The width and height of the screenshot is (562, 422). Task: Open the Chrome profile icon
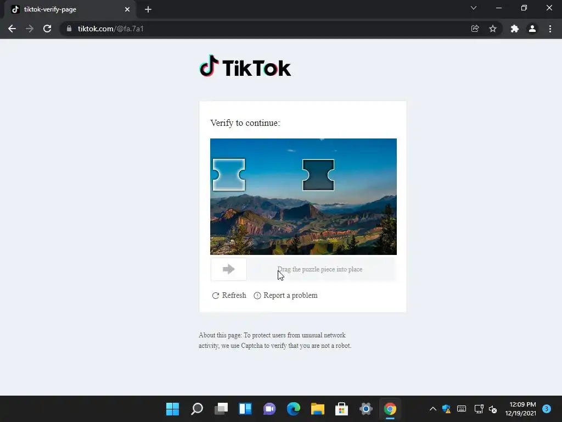532,29
